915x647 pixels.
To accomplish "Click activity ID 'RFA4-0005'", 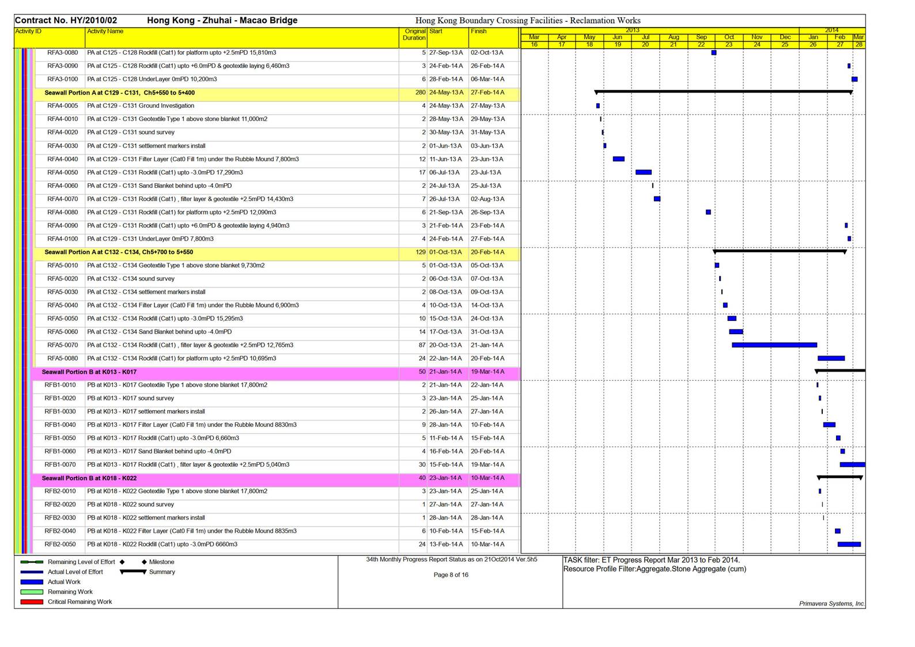I will (x=62, y=105).
